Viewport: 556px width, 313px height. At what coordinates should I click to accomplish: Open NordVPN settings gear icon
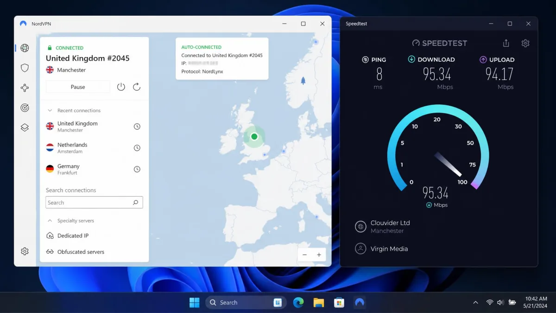(x=25, y=251)
